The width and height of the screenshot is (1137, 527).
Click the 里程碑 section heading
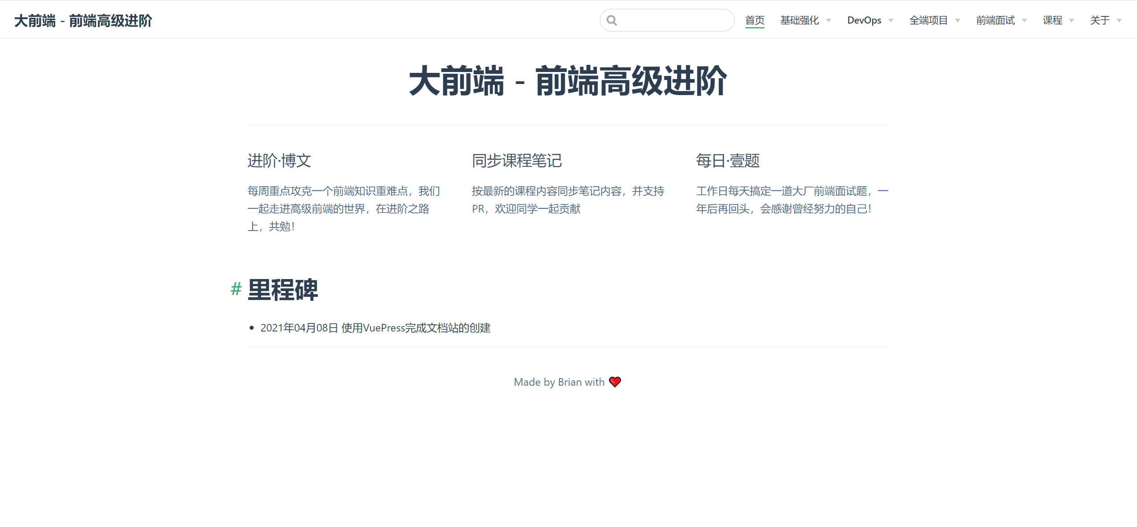point(283,290)
